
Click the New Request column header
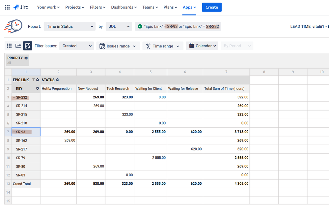(91, 89)
